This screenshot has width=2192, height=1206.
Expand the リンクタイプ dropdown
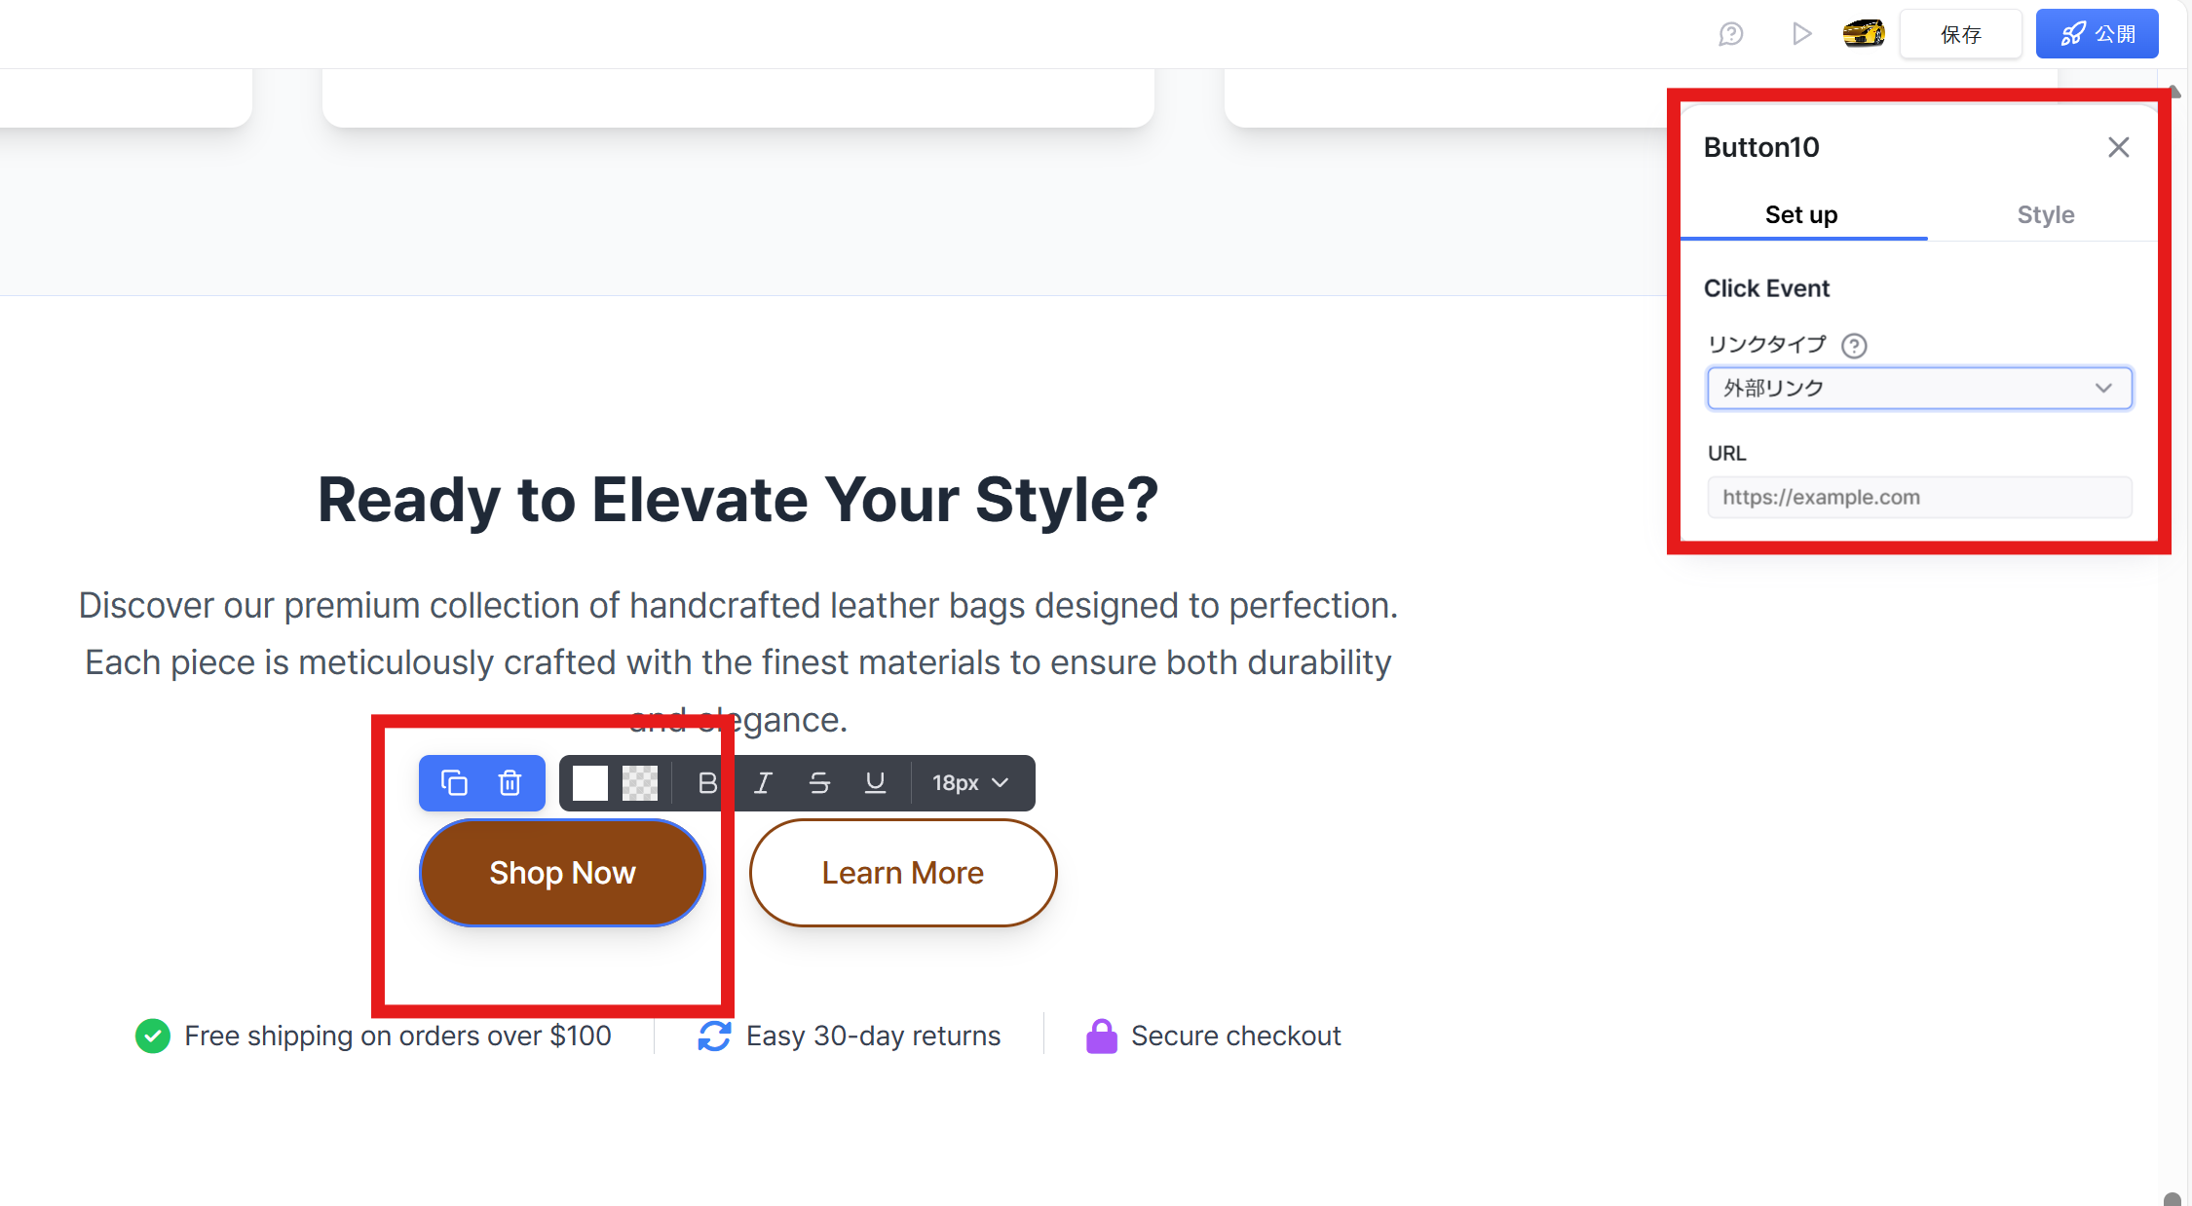(x=1919, y=388)
